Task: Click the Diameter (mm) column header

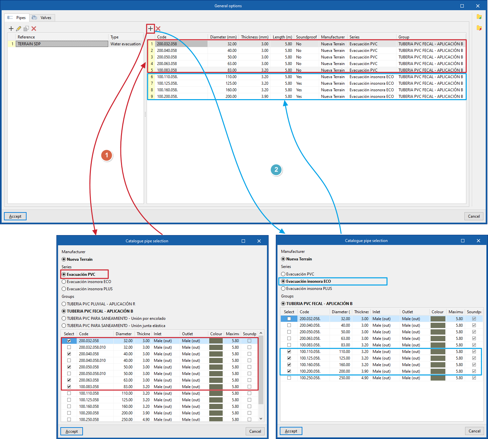Action: click(x=223, y=37)
